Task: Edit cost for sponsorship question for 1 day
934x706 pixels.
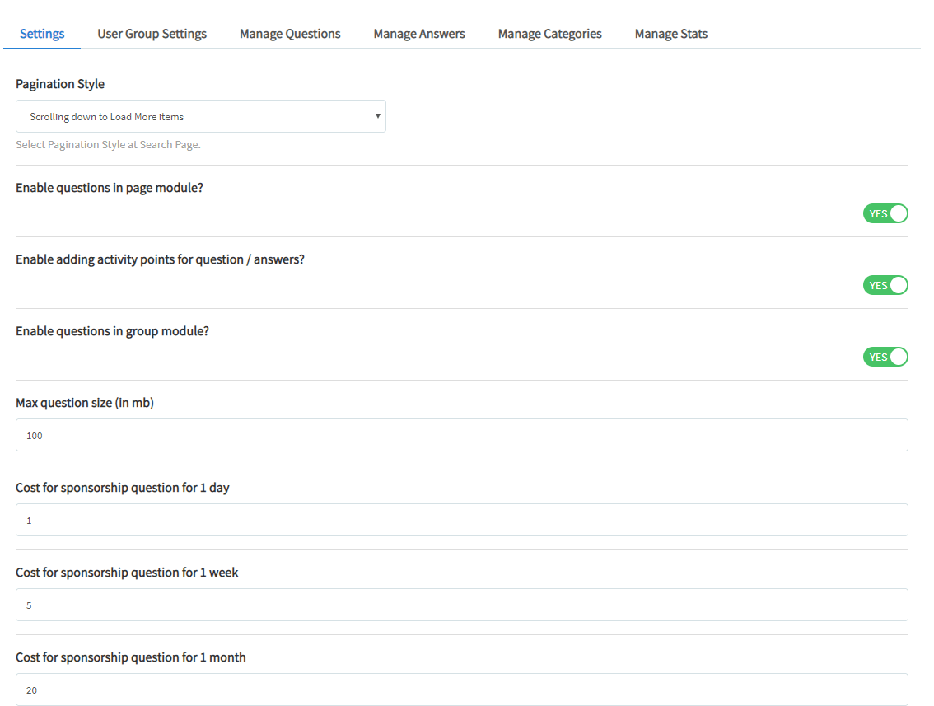Action: pyautogui.click(x=461, y=520)
